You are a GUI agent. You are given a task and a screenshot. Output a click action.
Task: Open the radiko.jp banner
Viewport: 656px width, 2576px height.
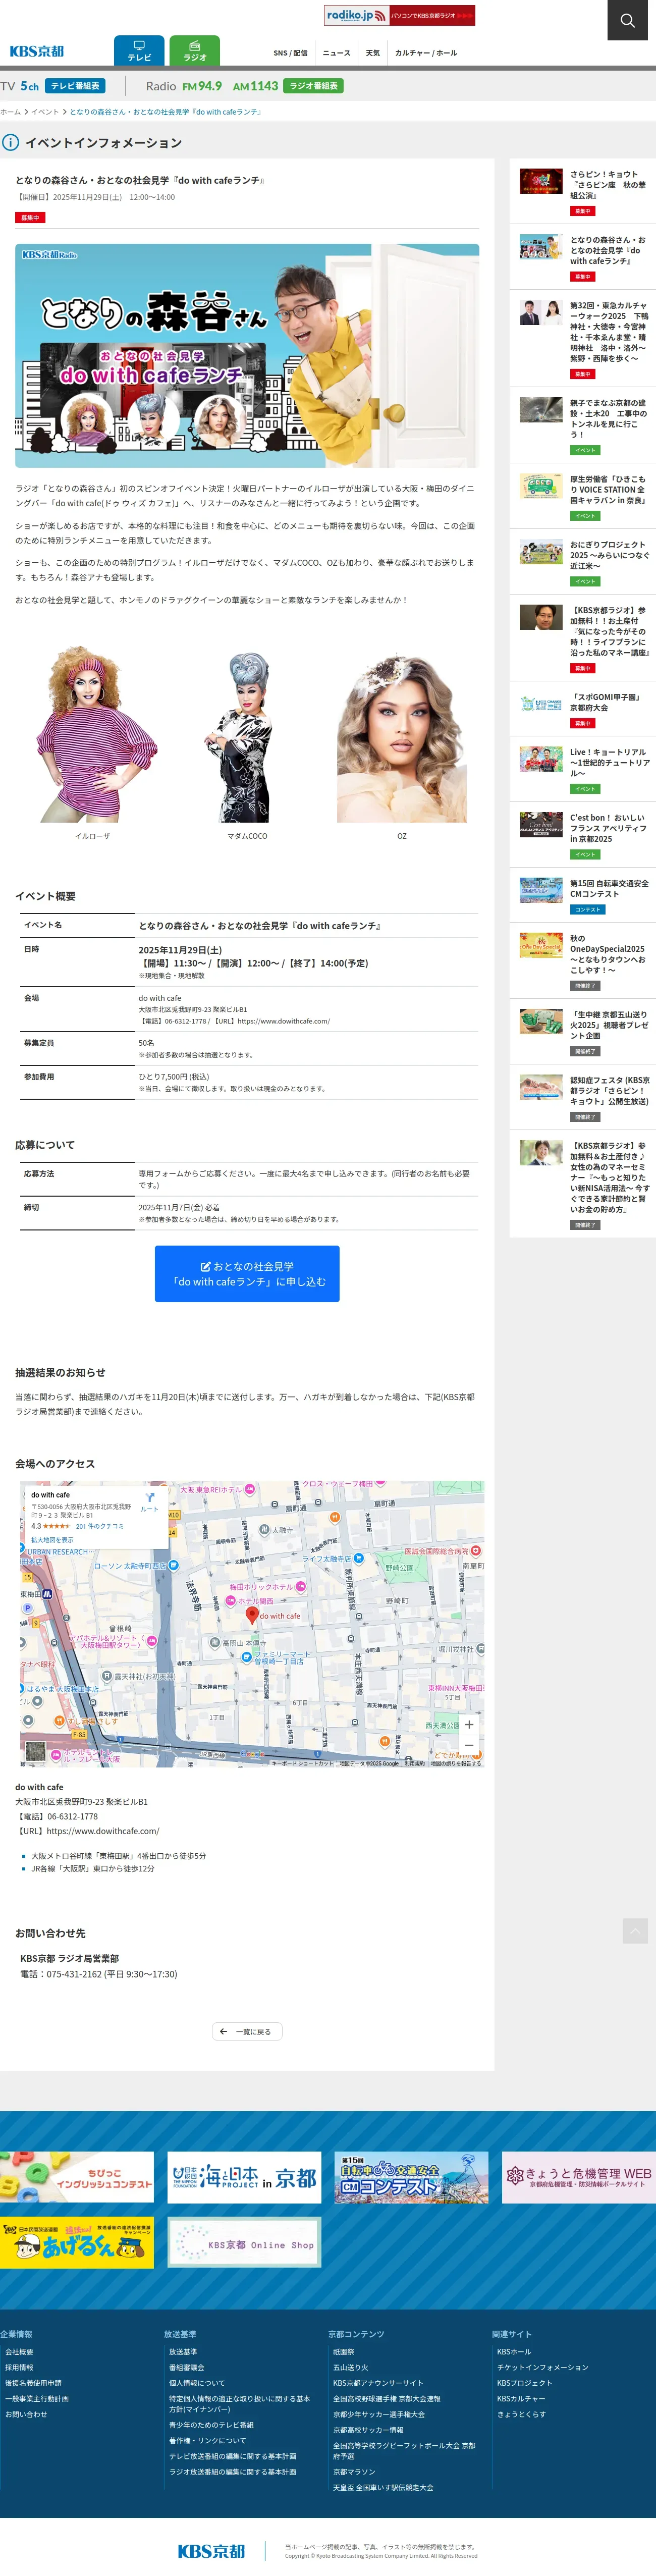click(399, 15)
